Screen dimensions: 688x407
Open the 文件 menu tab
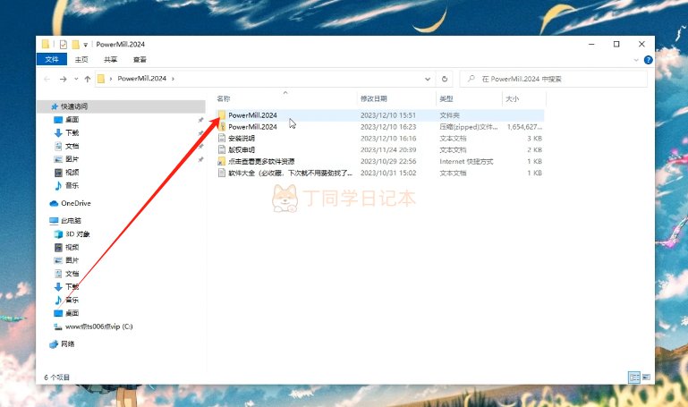coord(52,59)
